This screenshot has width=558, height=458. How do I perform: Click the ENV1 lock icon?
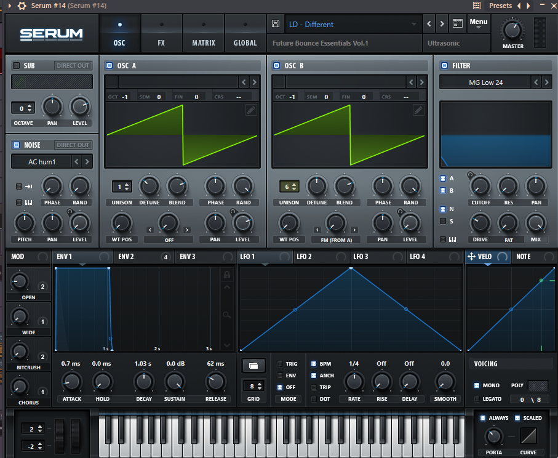[x=226, y=275]
